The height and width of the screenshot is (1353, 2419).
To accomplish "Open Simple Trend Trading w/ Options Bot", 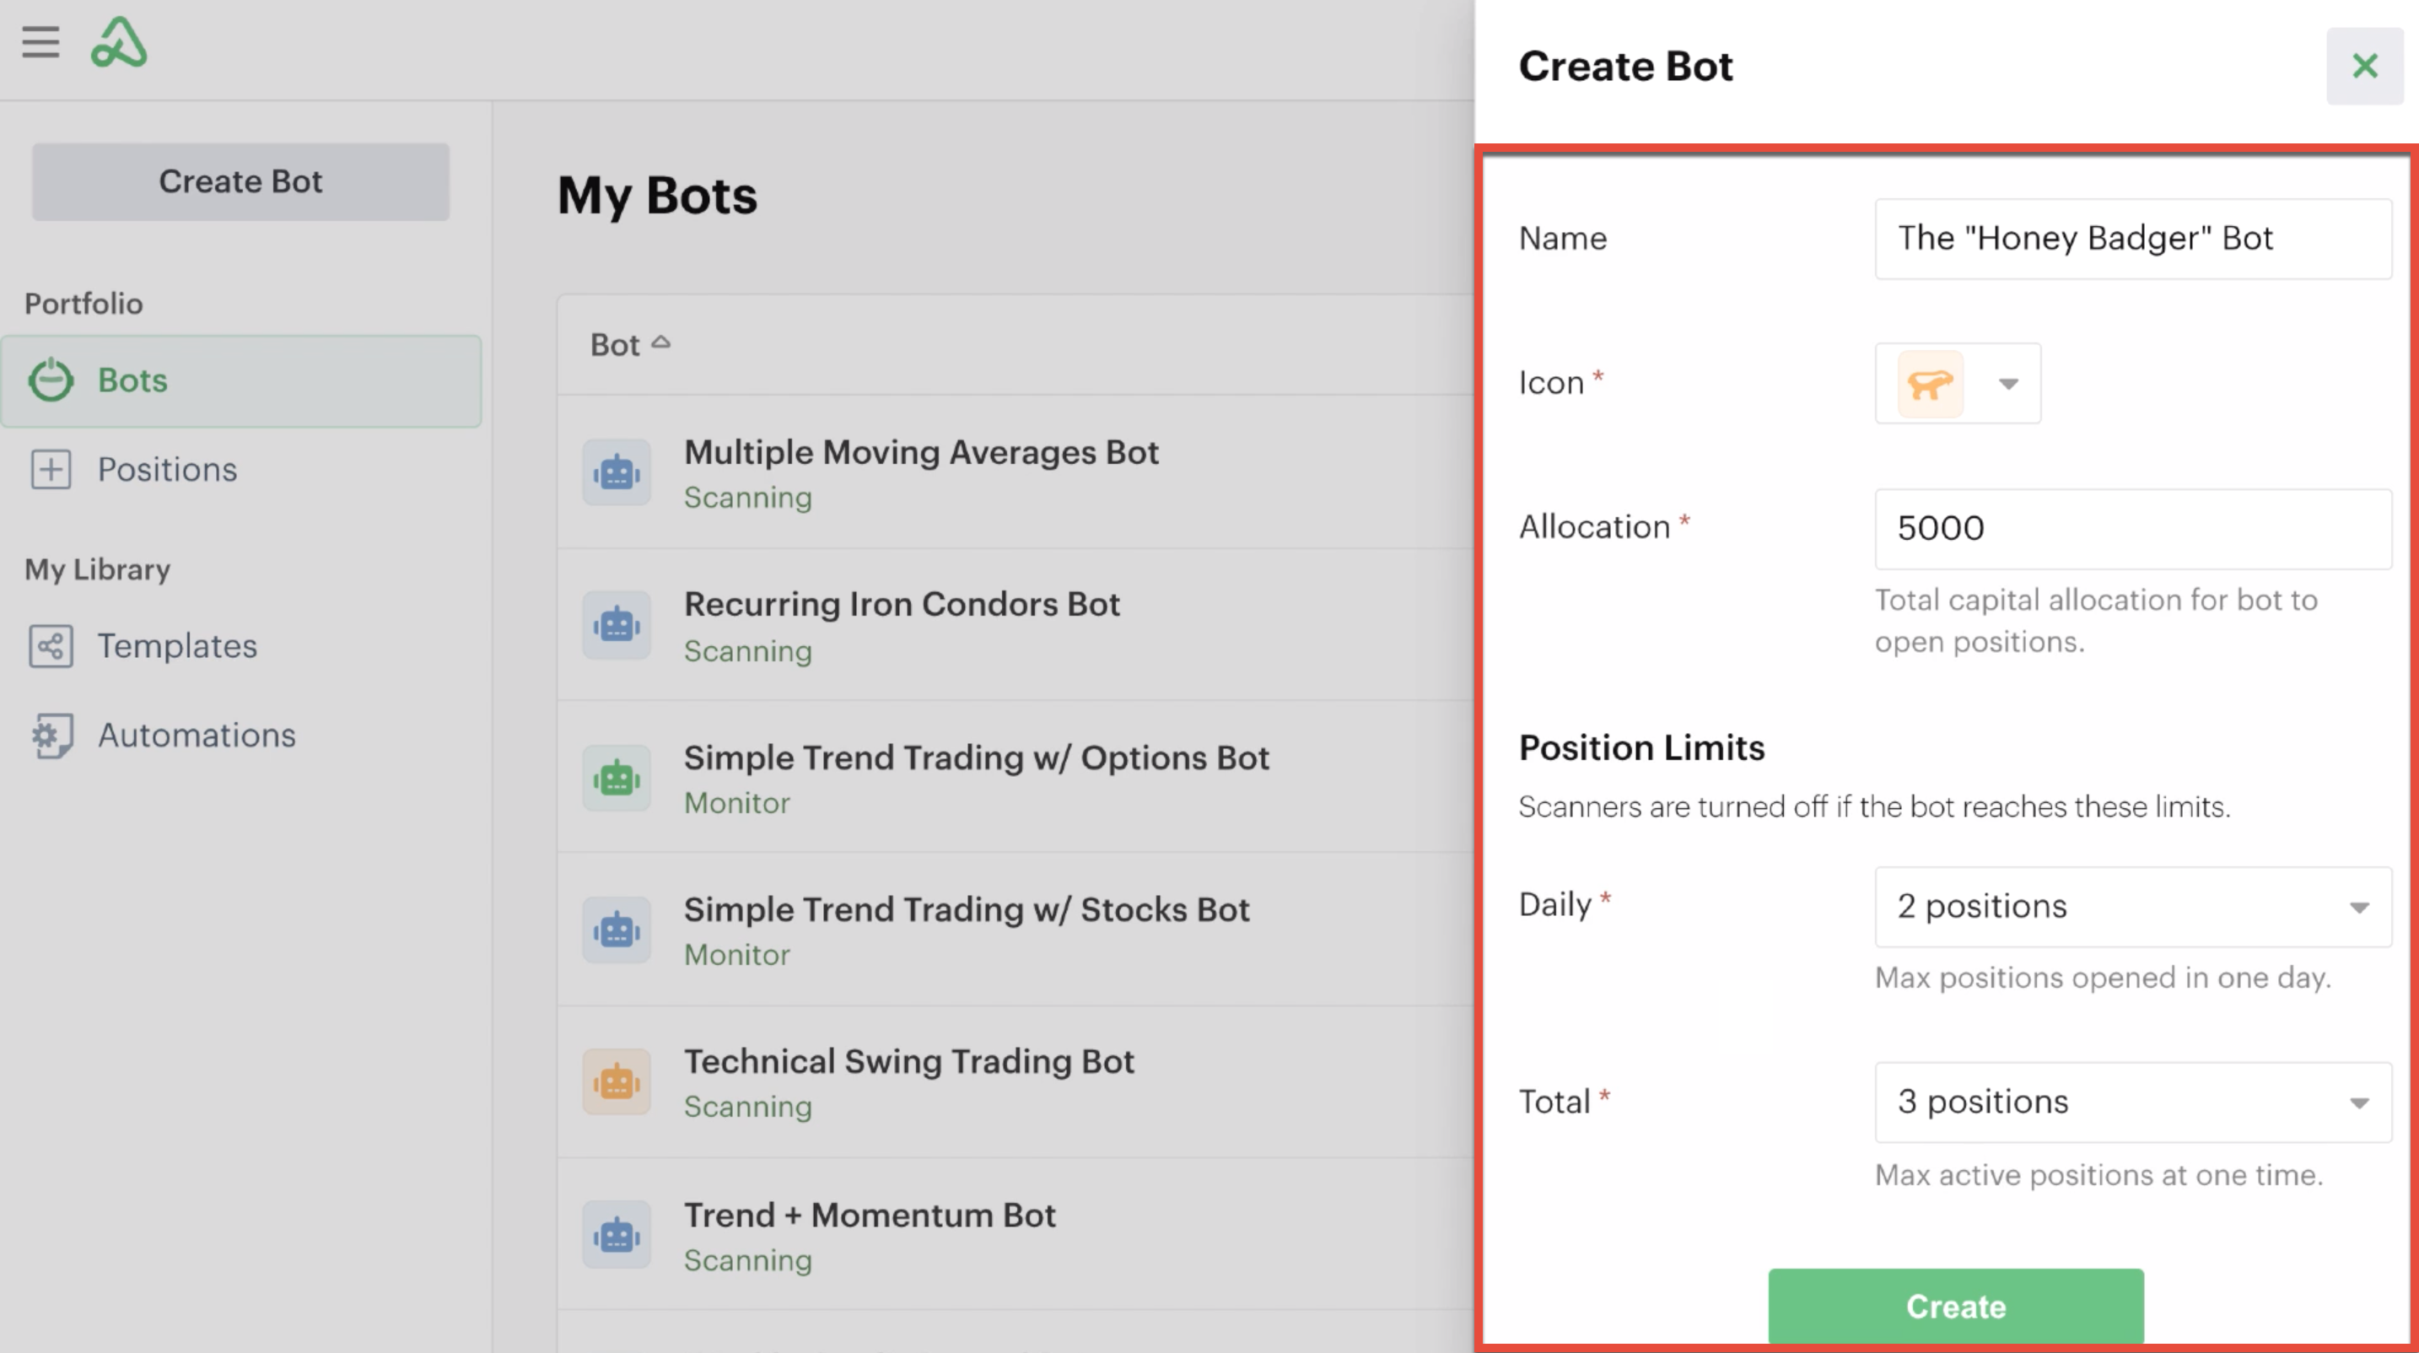I will point(977,757).
